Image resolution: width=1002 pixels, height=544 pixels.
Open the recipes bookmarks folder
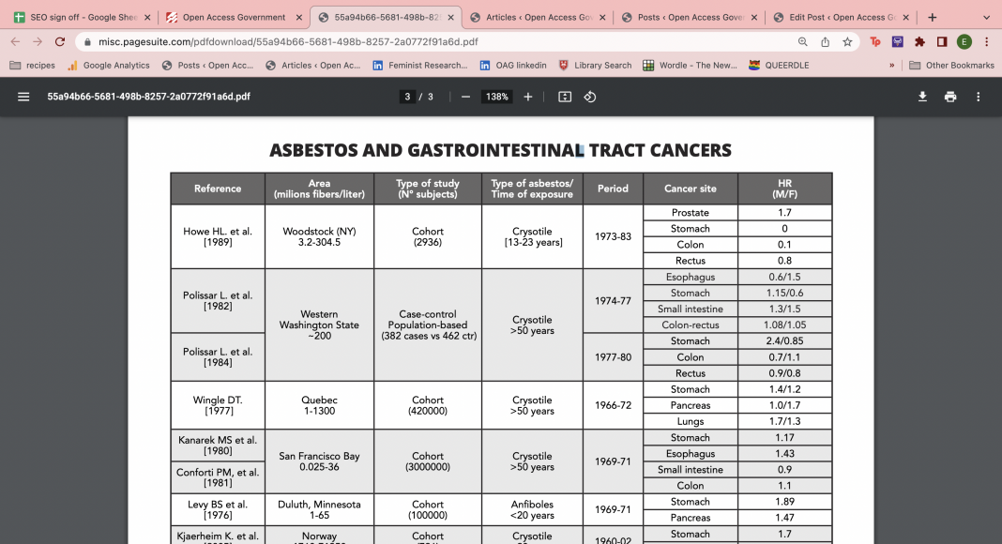32,65
